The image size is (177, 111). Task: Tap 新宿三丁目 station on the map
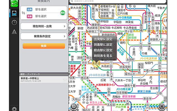[95, 31]
